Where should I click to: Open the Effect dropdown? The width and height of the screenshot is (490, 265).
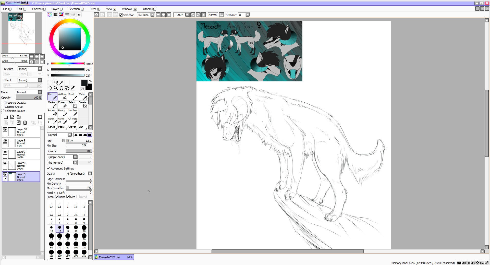pos(40,80)
